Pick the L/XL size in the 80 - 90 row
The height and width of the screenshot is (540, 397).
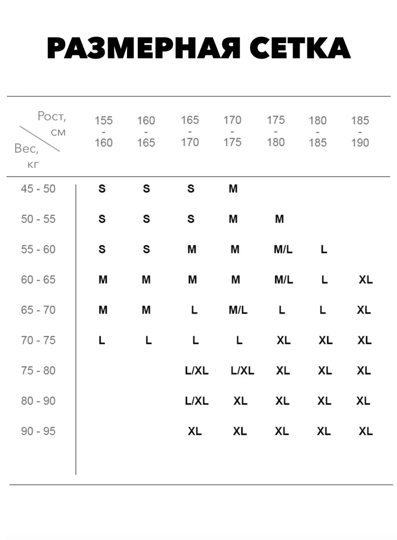coord(197,401)
